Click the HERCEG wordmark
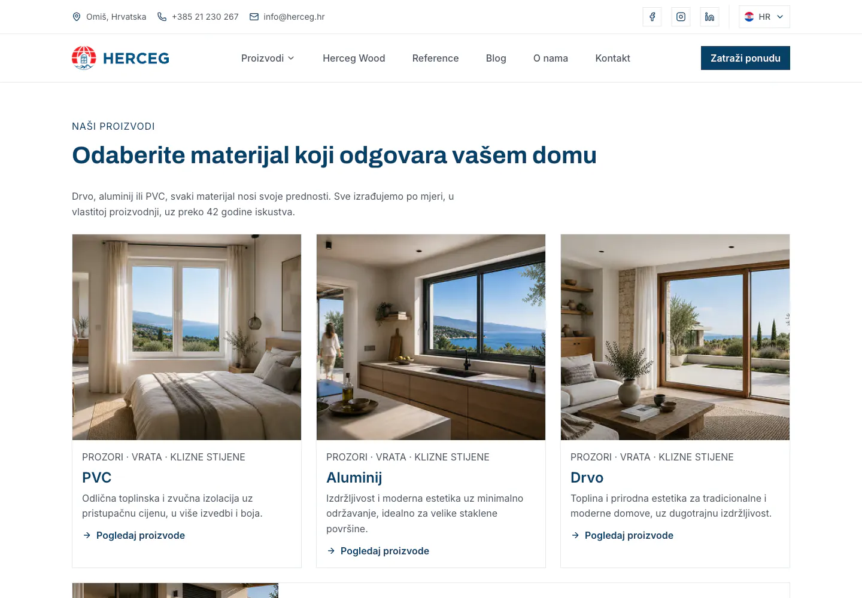862x598 pixels. pos(136,59)
